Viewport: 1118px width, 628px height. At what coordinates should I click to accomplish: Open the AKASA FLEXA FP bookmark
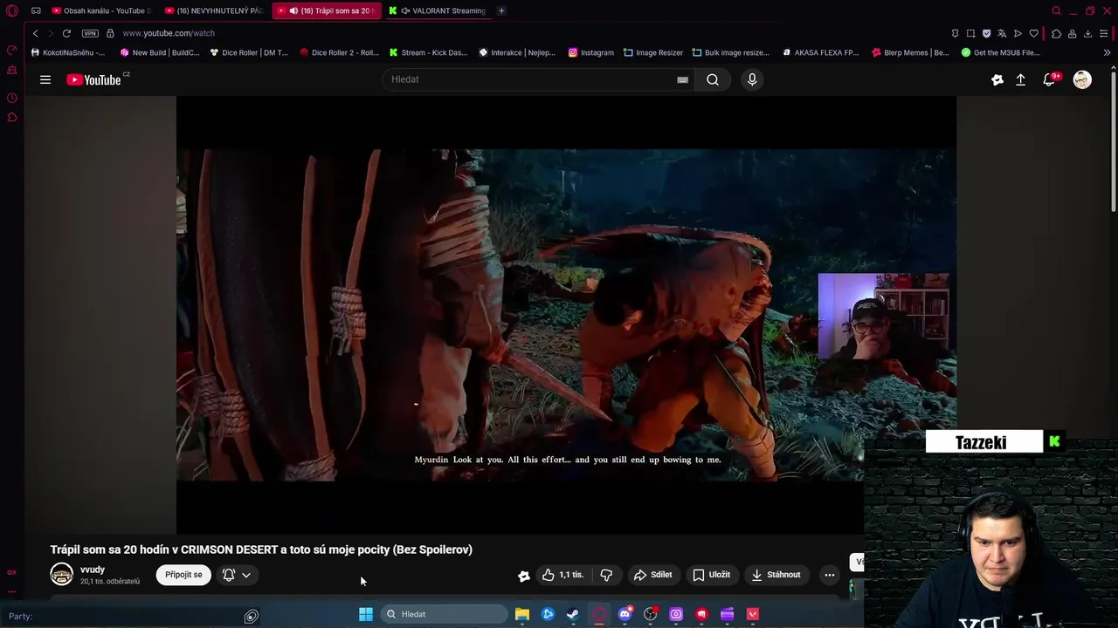coord(820,52)
